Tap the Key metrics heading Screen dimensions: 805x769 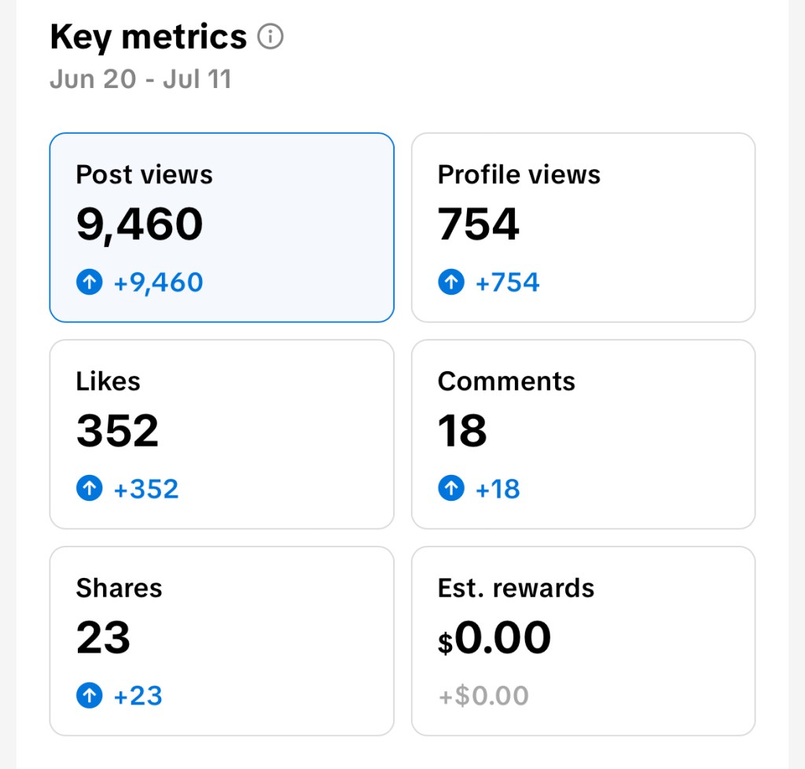click(149, 37)
